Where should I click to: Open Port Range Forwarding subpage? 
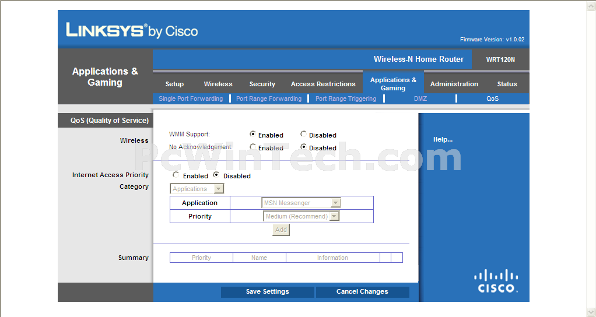pos(269,98)
